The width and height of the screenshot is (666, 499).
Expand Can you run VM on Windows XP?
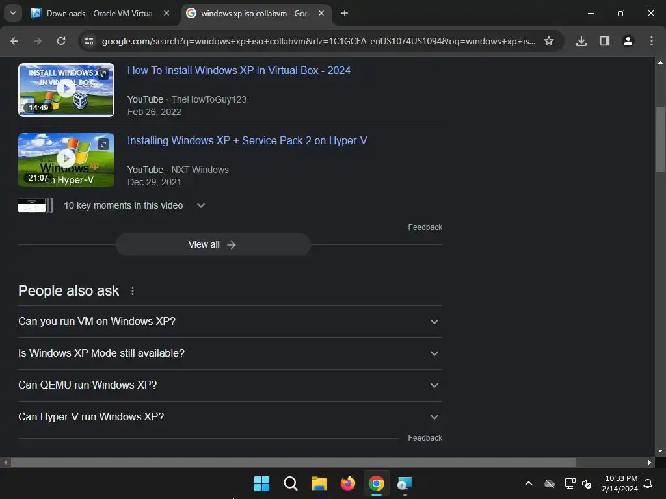click(x=230, y=322)
